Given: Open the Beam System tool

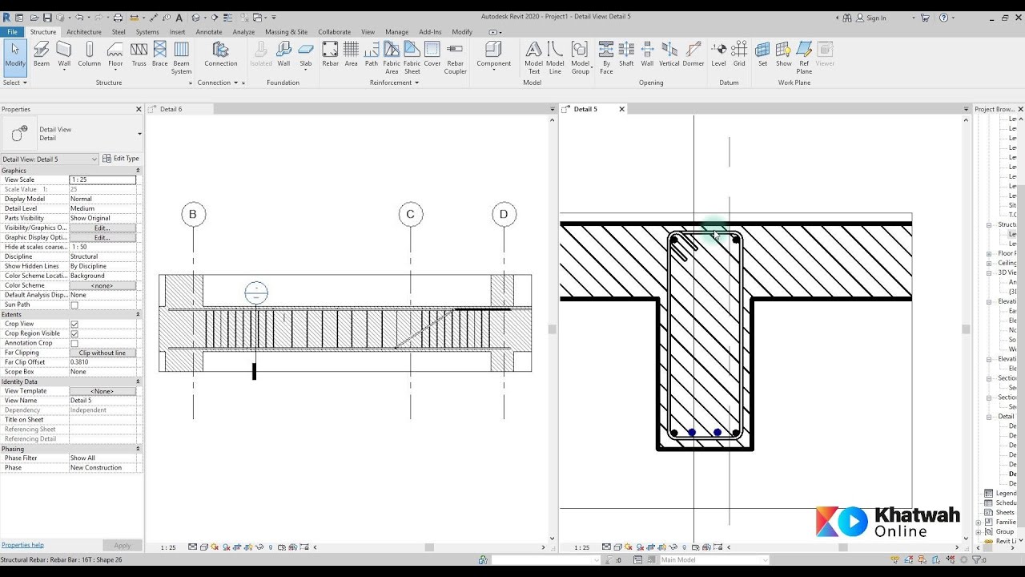Looking at the screenshot, I should click(182, 58).
